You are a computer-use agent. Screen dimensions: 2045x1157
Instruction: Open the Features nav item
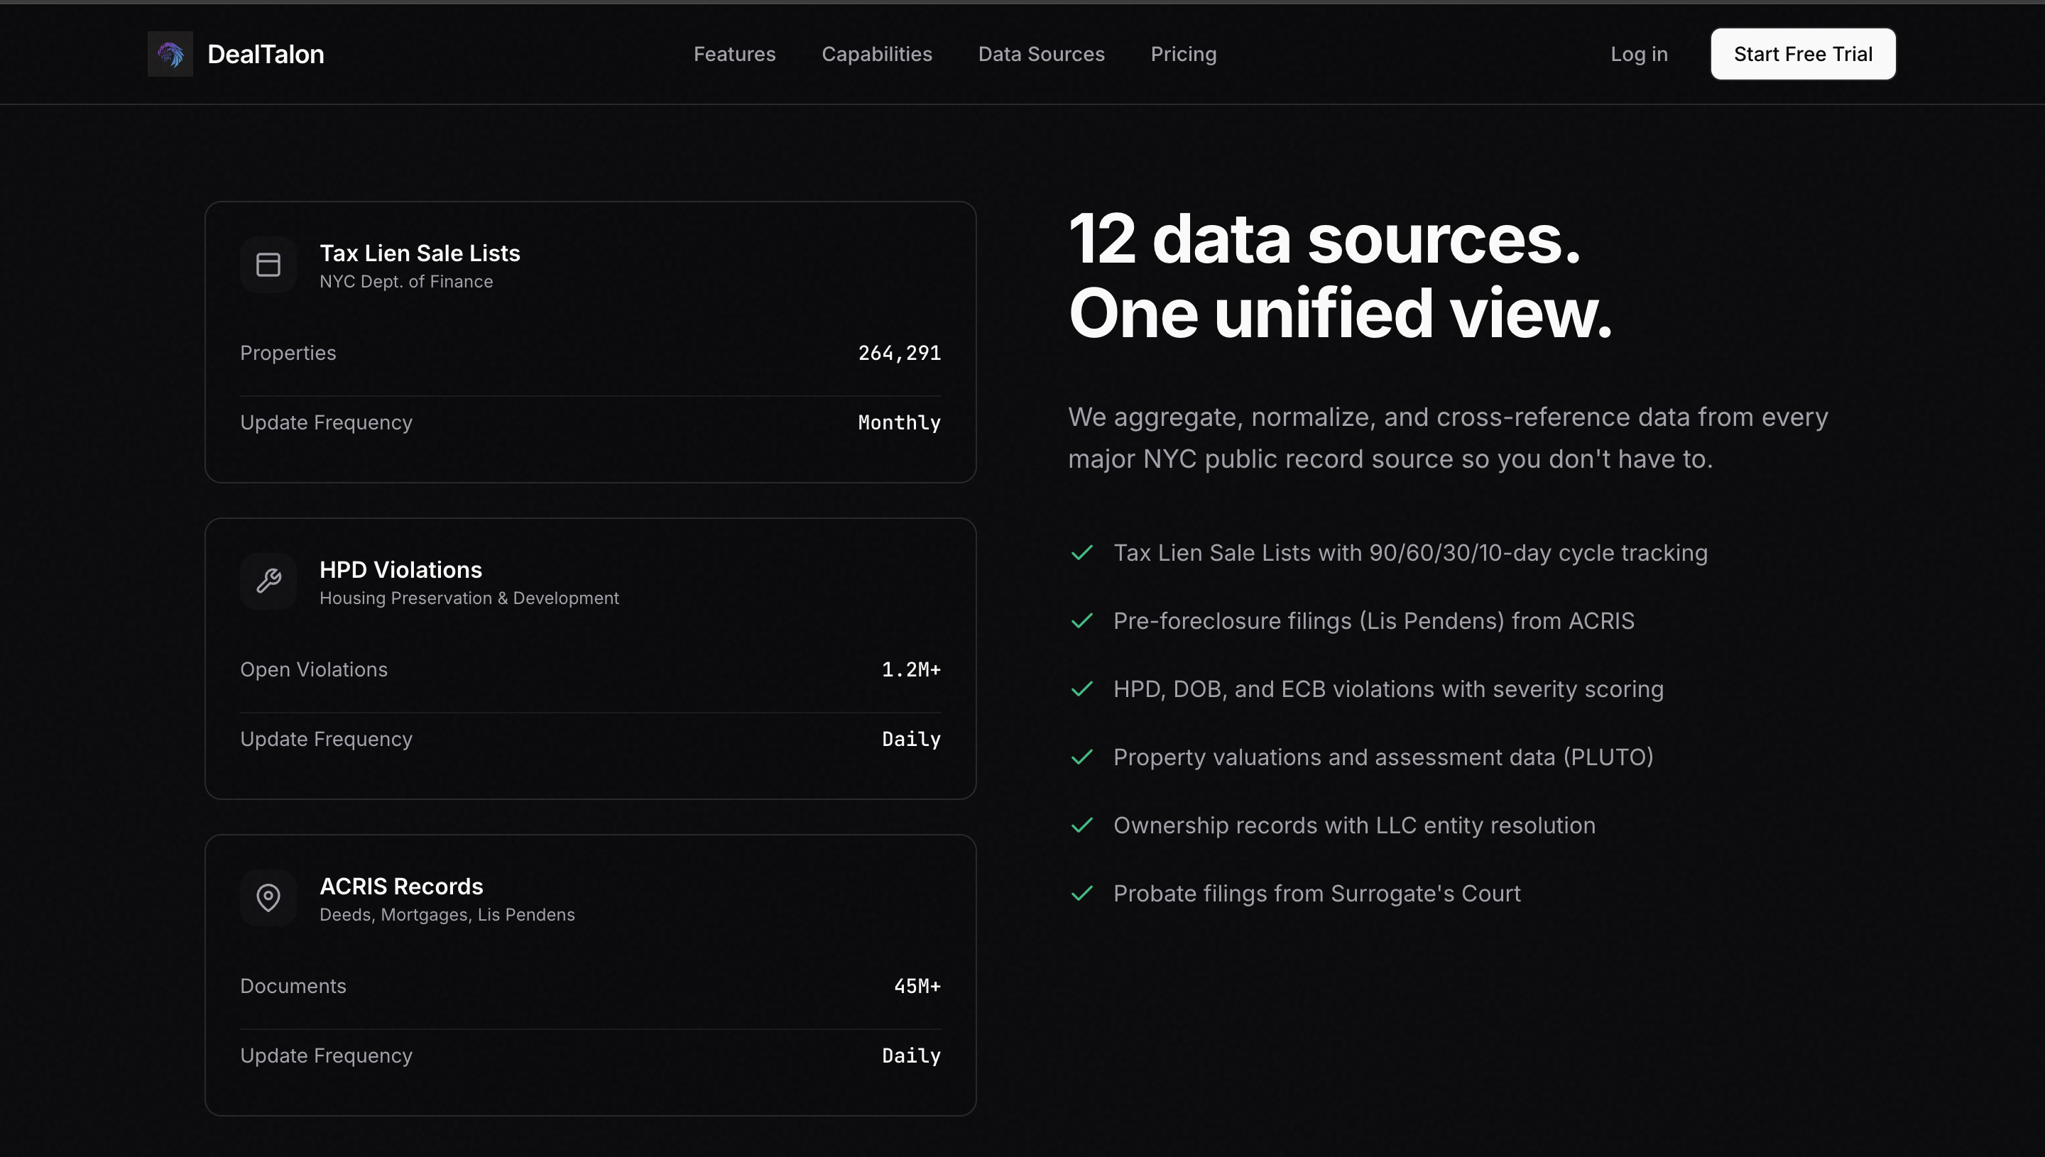pyautogui.click(x=734, y=54)
